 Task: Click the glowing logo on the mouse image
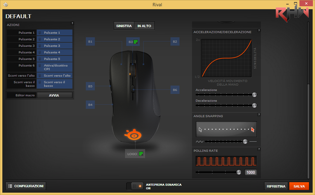click(133, 134)
